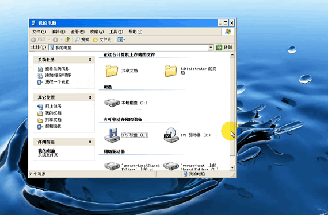Click 添加/删除程序 link
The height and width of the screenshot is (215, 328).
(58, 75)
